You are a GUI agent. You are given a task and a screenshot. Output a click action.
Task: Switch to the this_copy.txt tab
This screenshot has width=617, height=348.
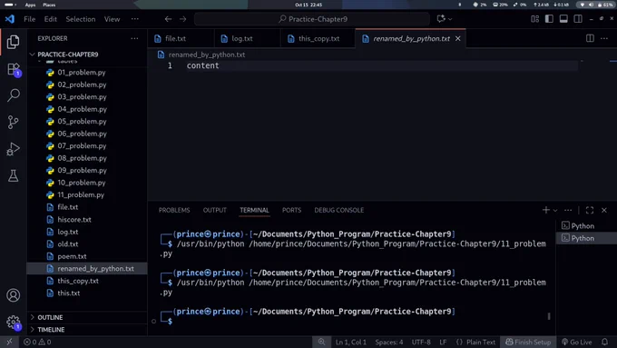point(318,39)
